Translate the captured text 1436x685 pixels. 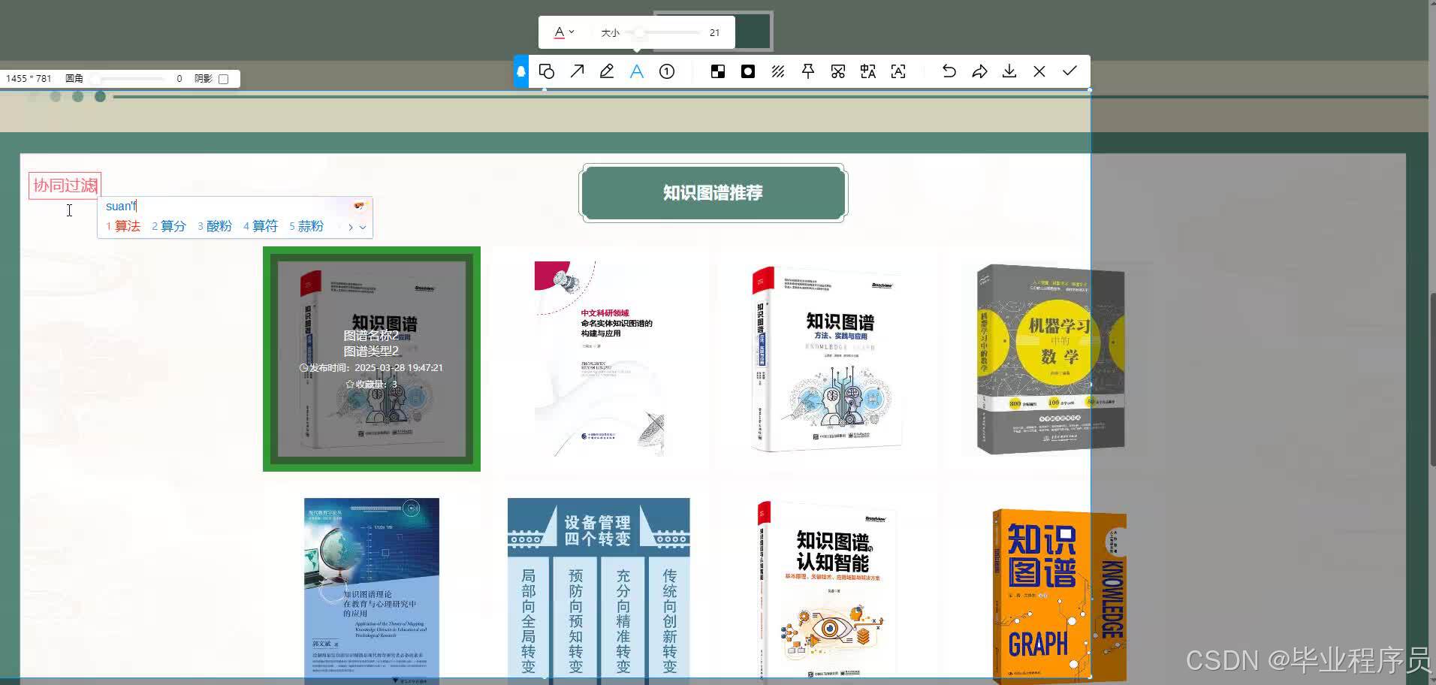[x=868, y=71]
